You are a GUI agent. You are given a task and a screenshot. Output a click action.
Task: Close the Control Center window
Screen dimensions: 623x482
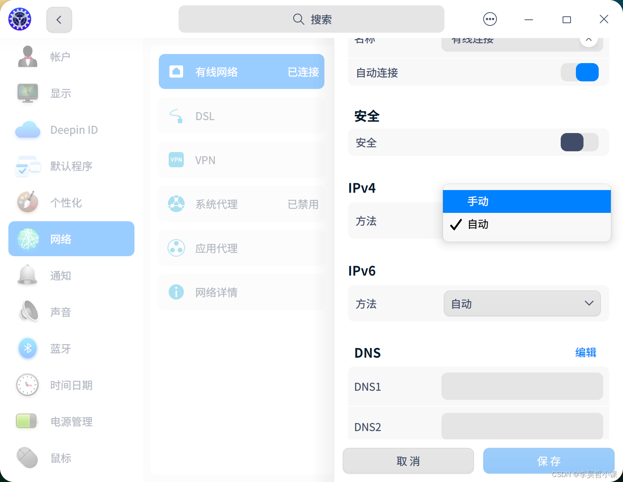[604, 19]
